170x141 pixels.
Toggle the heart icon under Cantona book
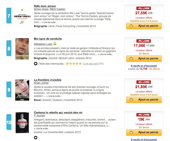coord(35,138)
